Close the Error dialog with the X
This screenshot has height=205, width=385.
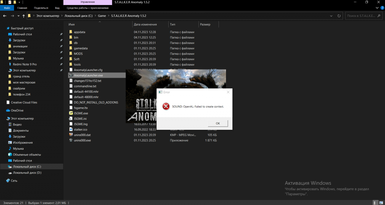[228, 92]
